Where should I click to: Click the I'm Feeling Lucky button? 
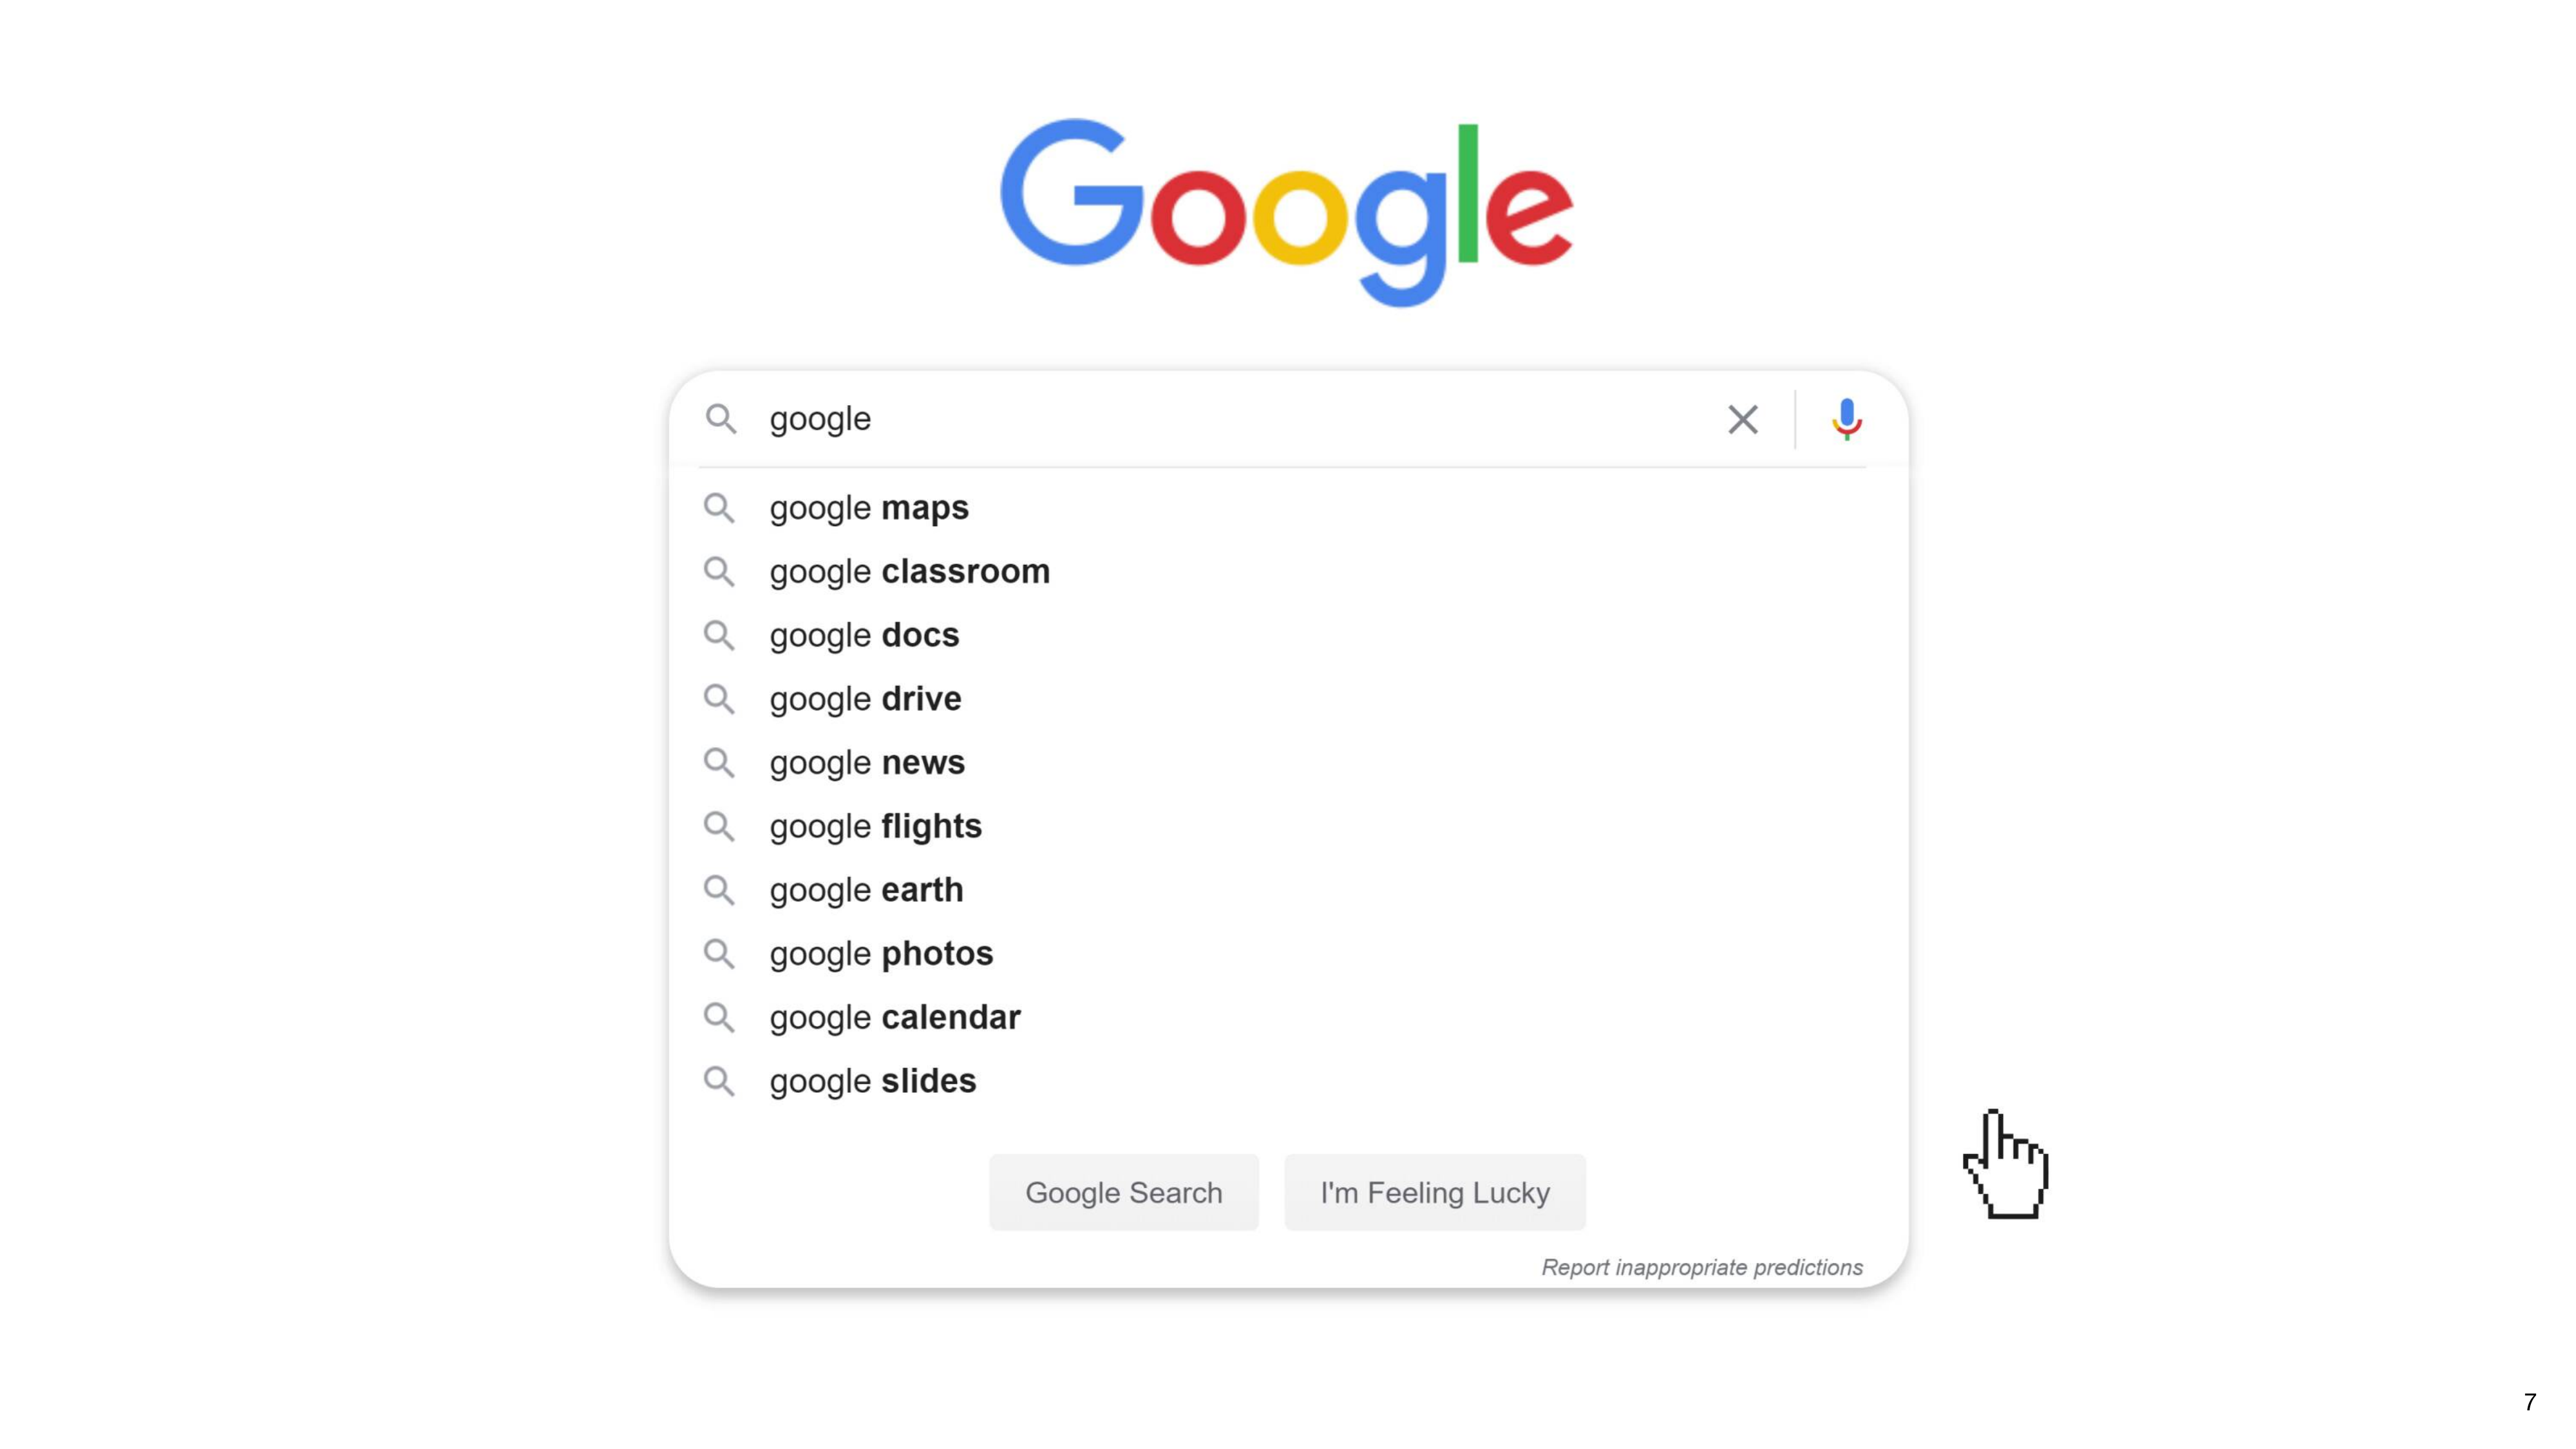1435,1192
